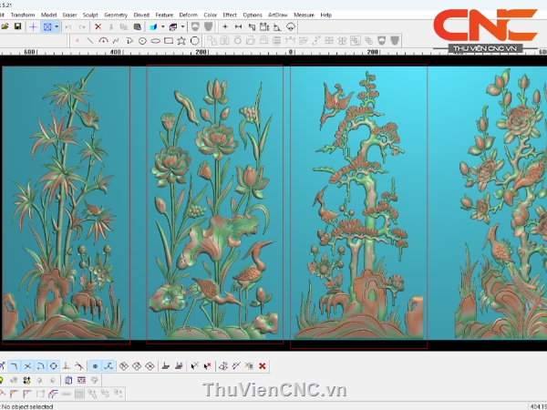Click the ThuVienCNC.vn watermark link

click(274, 391)
